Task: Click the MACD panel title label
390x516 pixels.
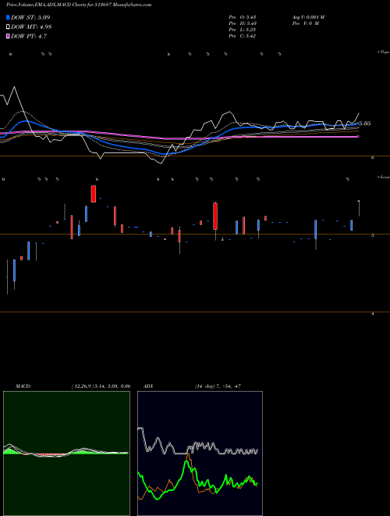Action: pyautogui.click(x=23, y=386)
